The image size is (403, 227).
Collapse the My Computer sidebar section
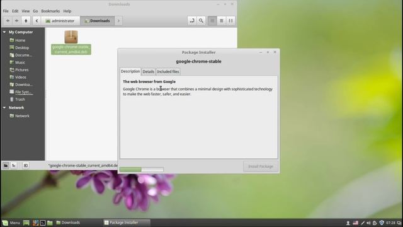pyautogui.click(x=4, y=32)
